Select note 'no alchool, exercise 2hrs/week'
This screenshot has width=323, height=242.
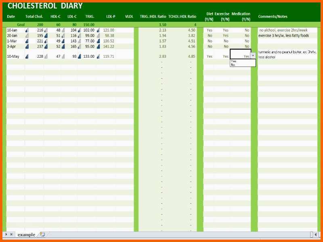(283, 30)
